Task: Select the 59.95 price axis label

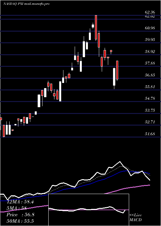Action: [x=150, y=39]
